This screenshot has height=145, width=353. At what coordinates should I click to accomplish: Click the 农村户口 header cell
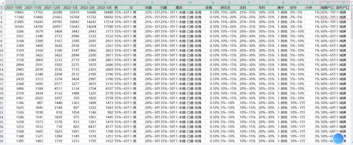(343, 8)
